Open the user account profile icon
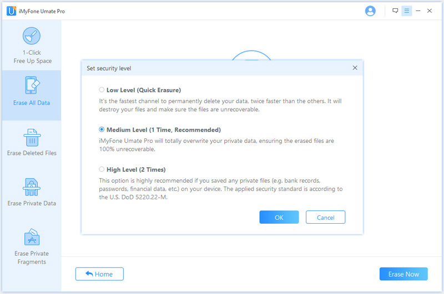 click(370, 11)
